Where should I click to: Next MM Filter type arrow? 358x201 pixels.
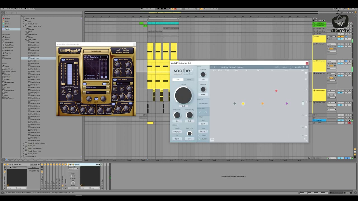pos(131,83)
